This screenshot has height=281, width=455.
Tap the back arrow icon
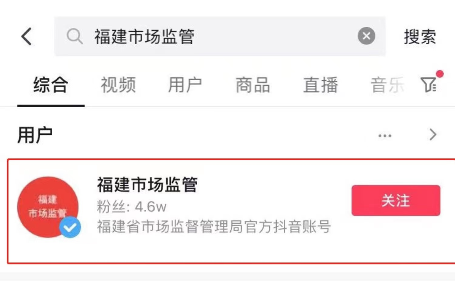tap(27, 37)
